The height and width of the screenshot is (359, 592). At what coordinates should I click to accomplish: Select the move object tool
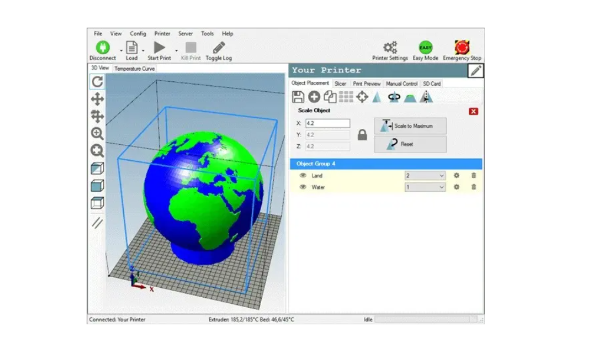point(97,116)
